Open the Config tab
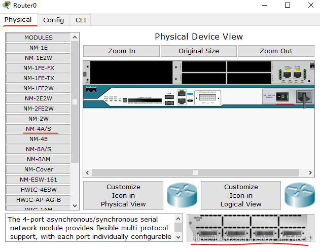Viewport: 320px width, 248px height. 53,20
